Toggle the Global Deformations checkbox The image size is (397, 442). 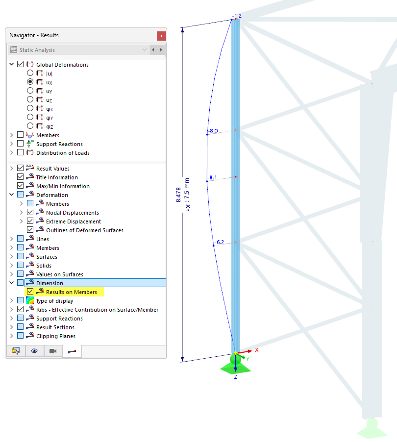20,64
